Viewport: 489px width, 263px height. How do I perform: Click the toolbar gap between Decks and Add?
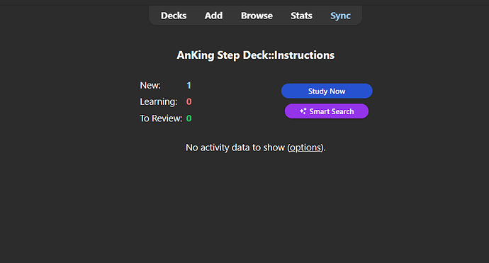coord(196,16)
